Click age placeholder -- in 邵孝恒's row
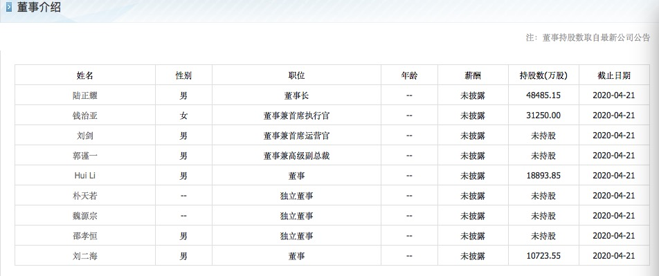 [409, 236]
